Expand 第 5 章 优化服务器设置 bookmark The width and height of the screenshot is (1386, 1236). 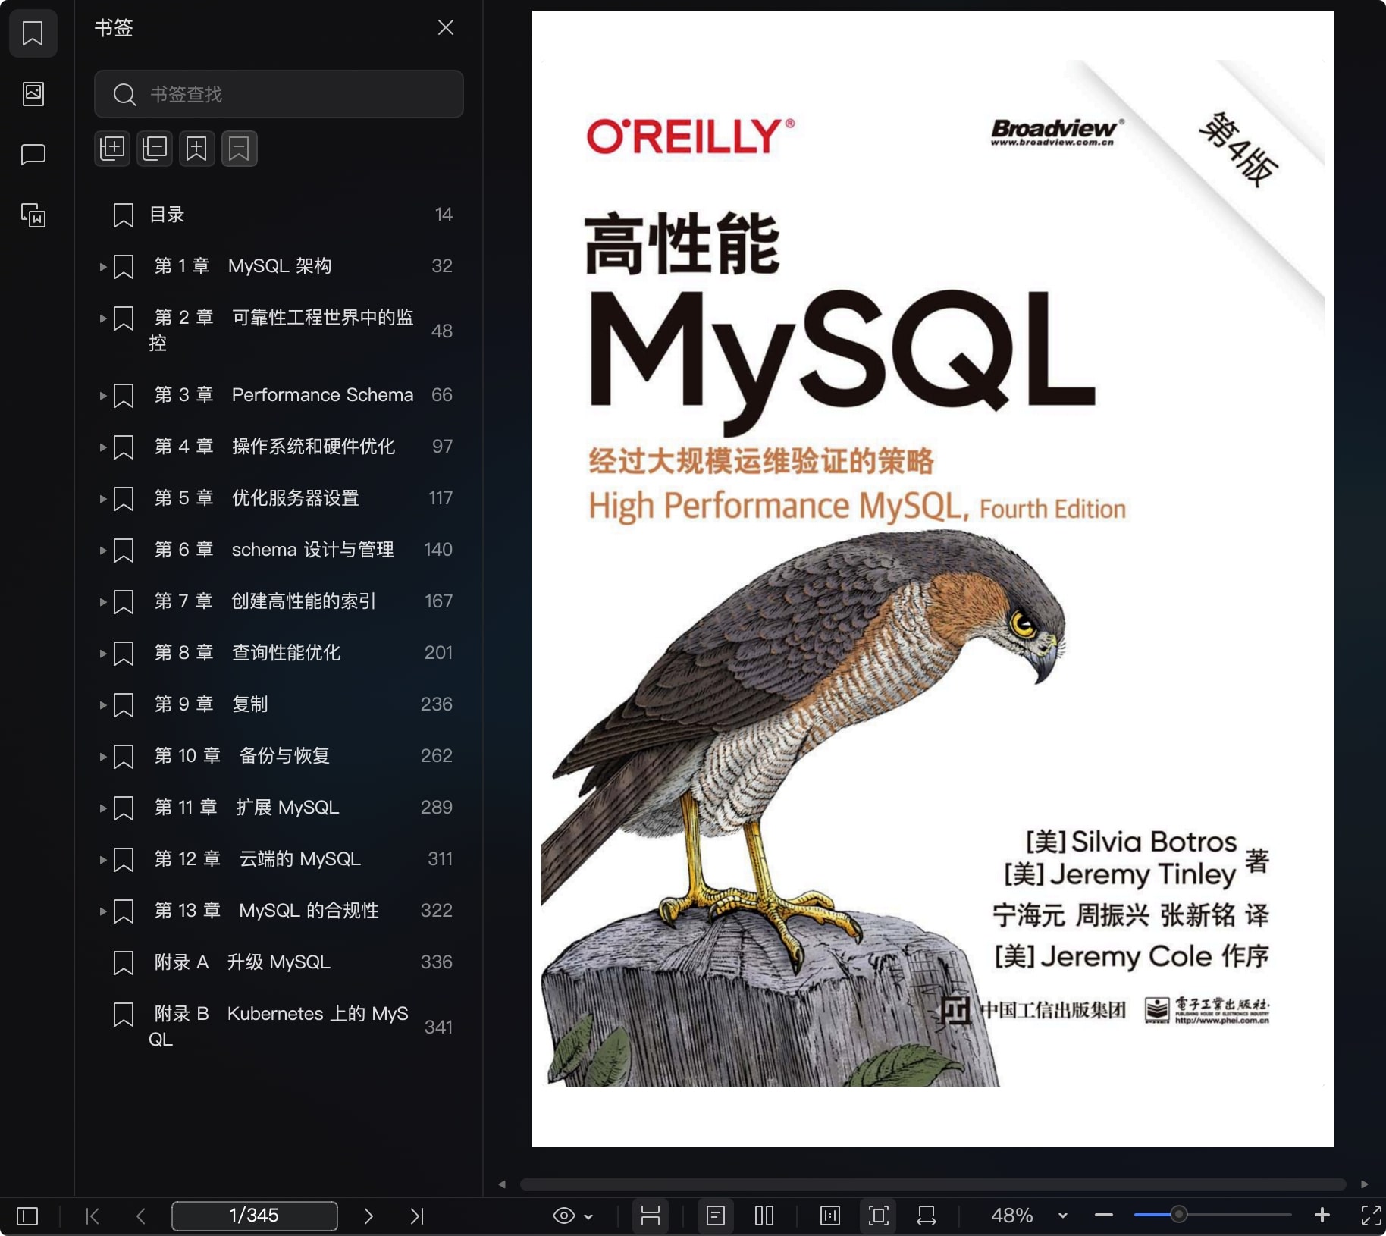tap(102, 498)
